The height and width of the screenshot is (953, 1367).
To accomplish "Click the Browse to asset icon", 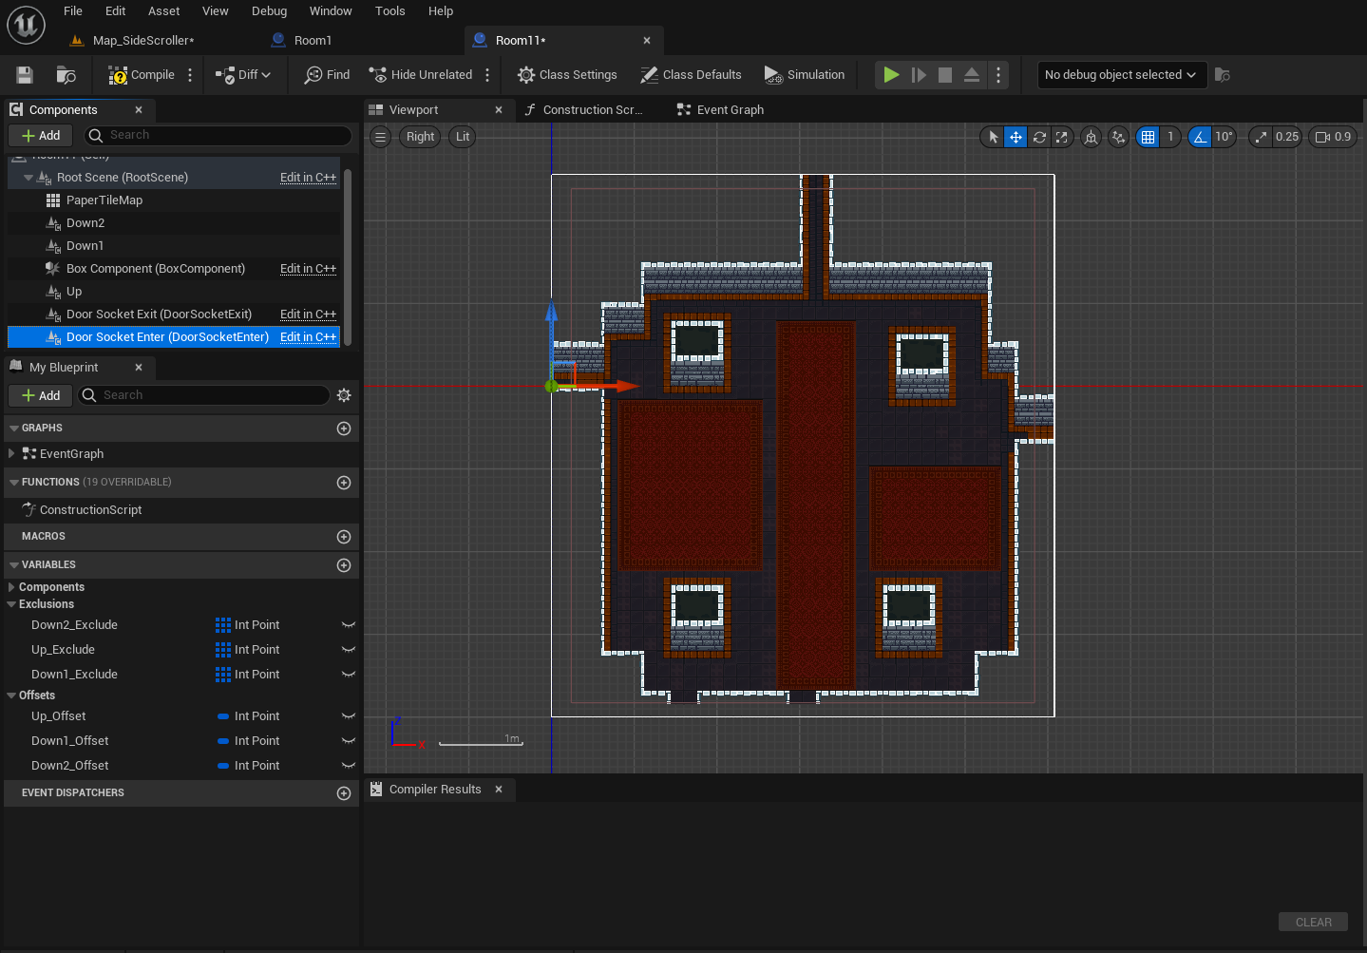I will tap(66, 75).
